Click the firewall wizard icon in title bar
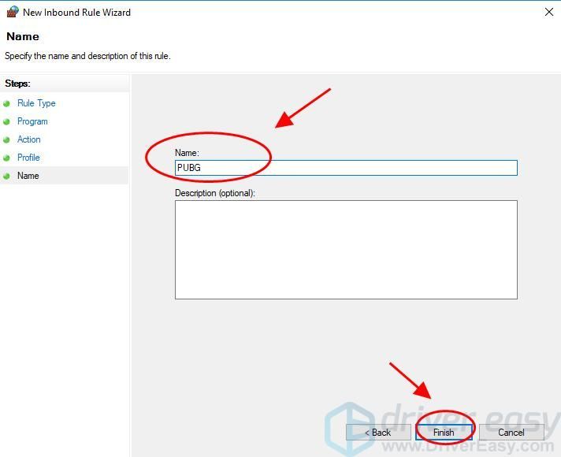 point(13,12)
